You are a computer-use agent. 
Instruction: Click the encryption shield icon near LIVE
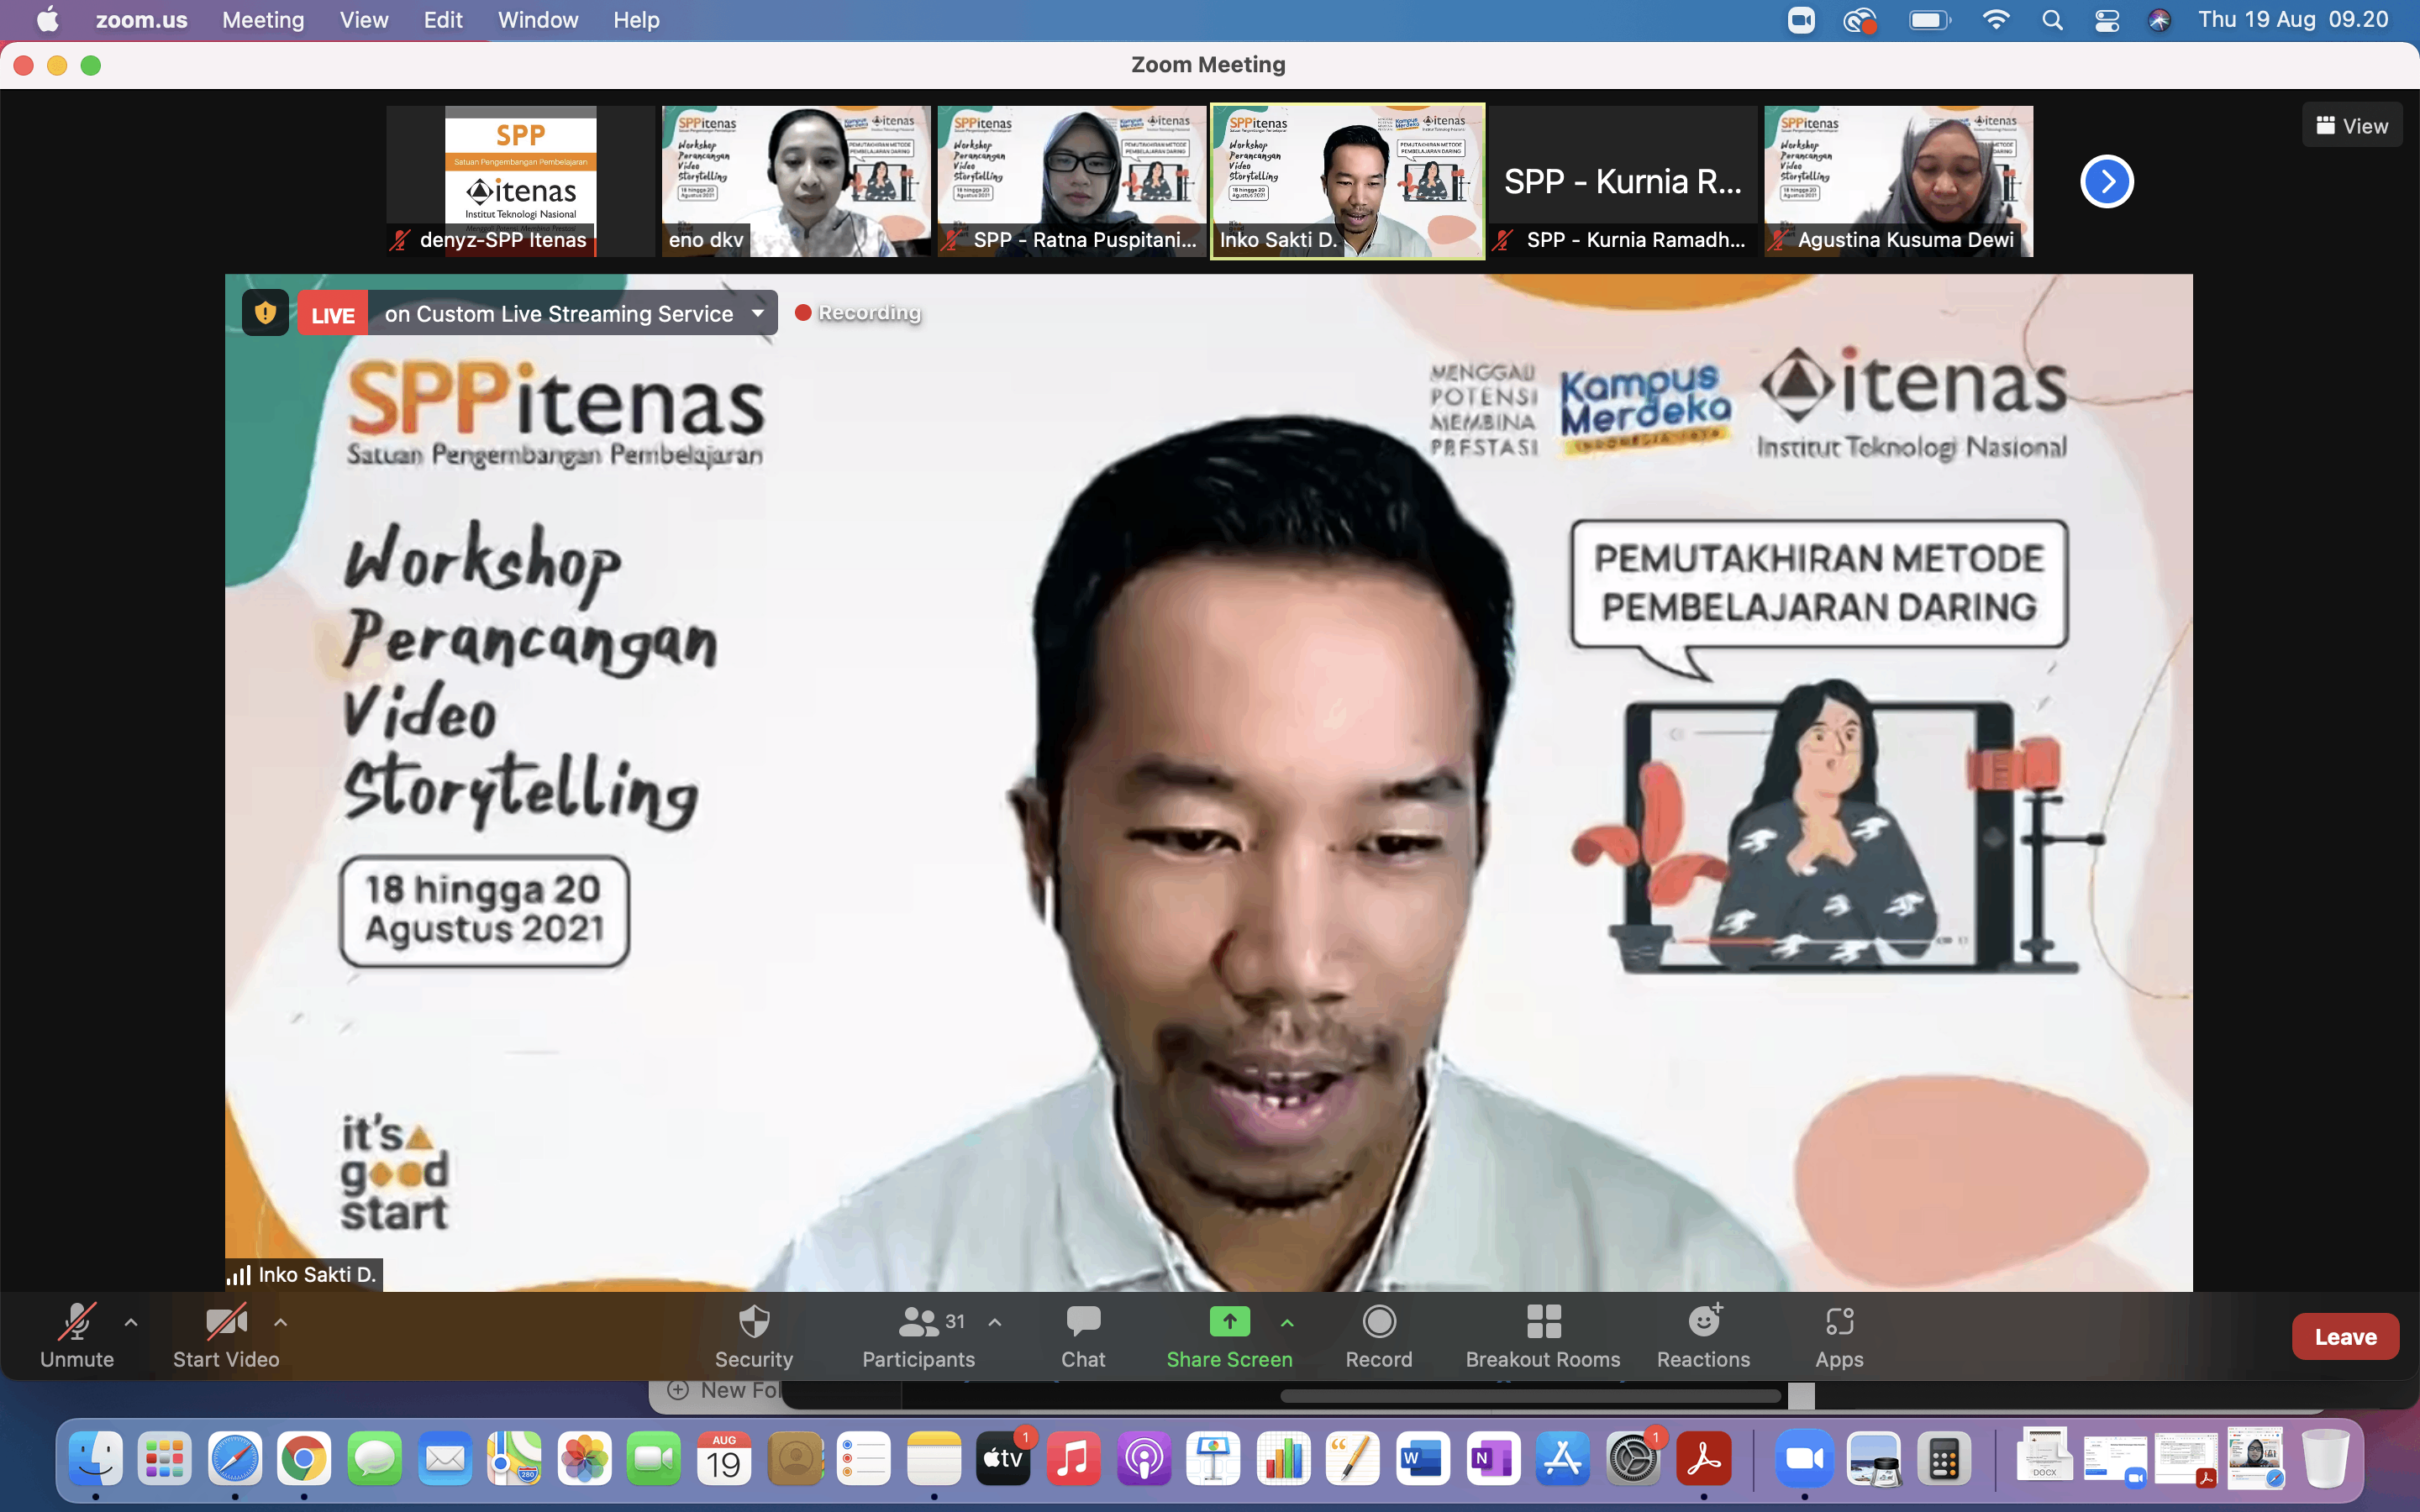pyautogui.click(x=265, y=313)
